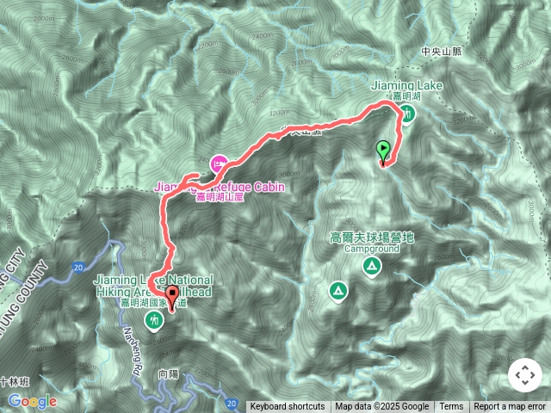Click the 高爾夫球場營地 Campground label
This screenshot has width=551, height=413.
click(372, 243)
